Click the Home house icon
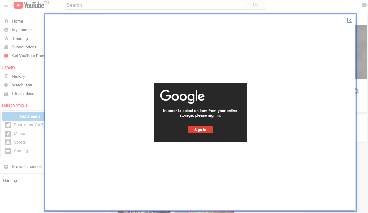Screen dimensions: 368x213 pos(6,21)
